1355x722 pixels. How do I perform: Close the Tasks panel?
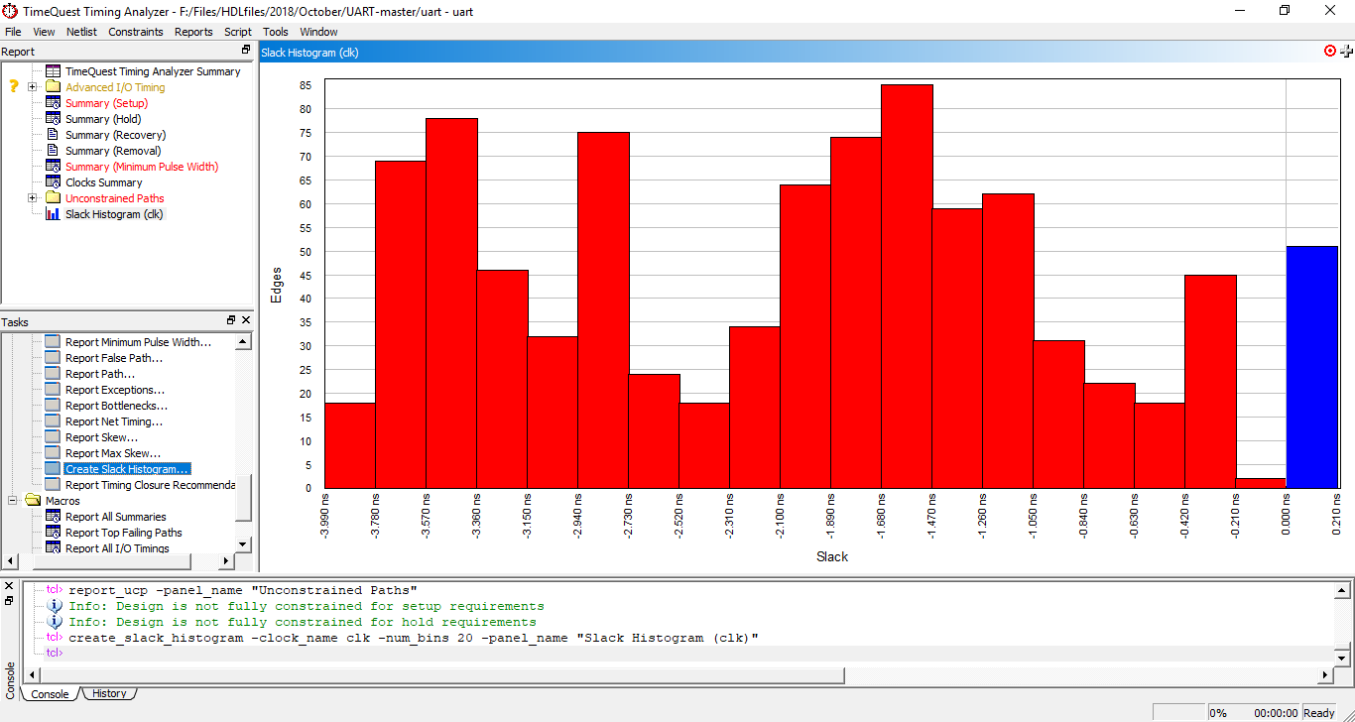coord(246,320)
